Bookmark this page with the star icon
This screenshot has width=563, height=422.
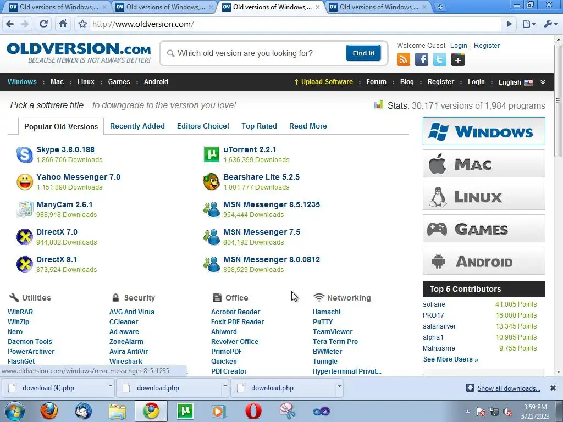82,24
